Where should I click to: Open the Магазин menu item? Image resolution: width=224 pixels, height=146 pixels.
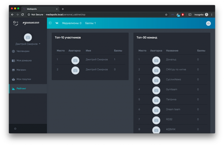tap(28, 70)
